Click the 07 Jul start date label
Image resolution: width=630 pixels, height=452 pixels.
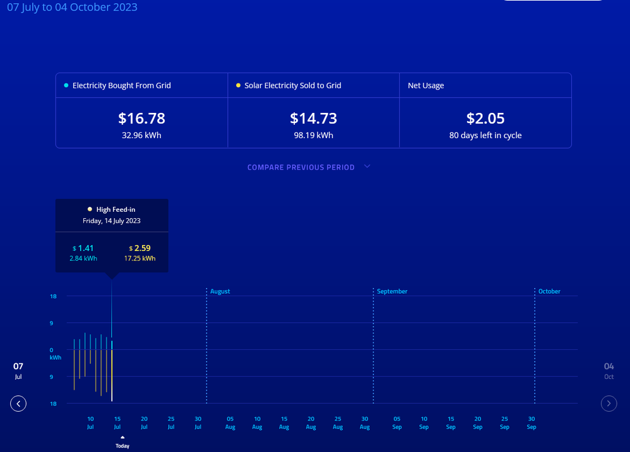(18, 370)
